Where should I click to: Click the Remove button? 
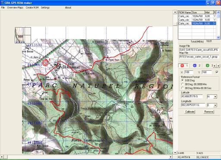209,112
